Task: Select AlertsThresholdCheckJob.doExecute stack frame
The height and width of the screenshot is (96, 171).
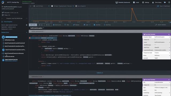Action: pyautogui.click(x=14, y=53)
